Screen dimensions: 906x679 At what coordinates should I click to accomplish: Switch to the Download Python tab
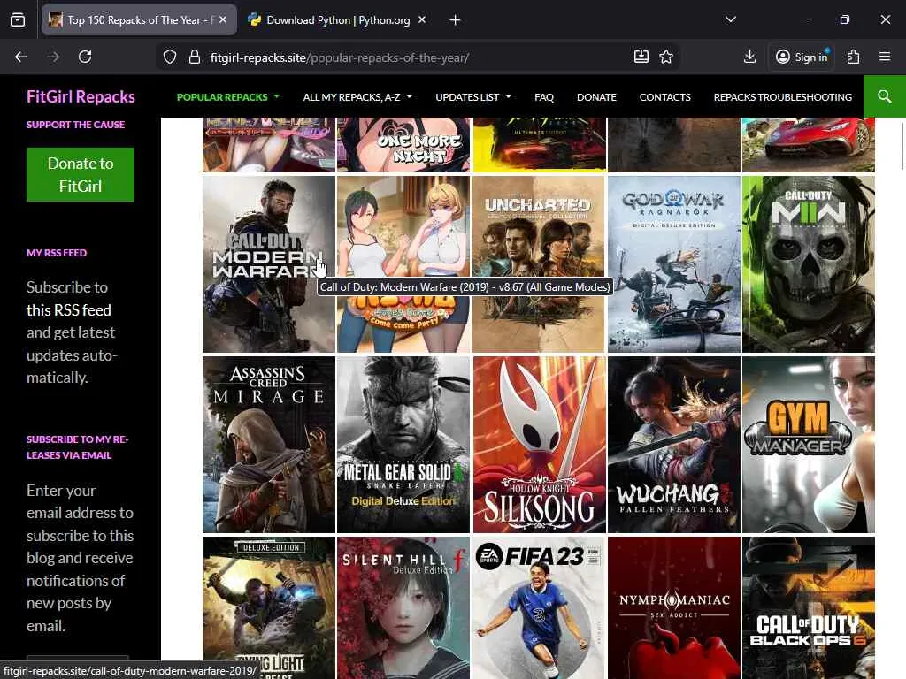coord(338,20)
